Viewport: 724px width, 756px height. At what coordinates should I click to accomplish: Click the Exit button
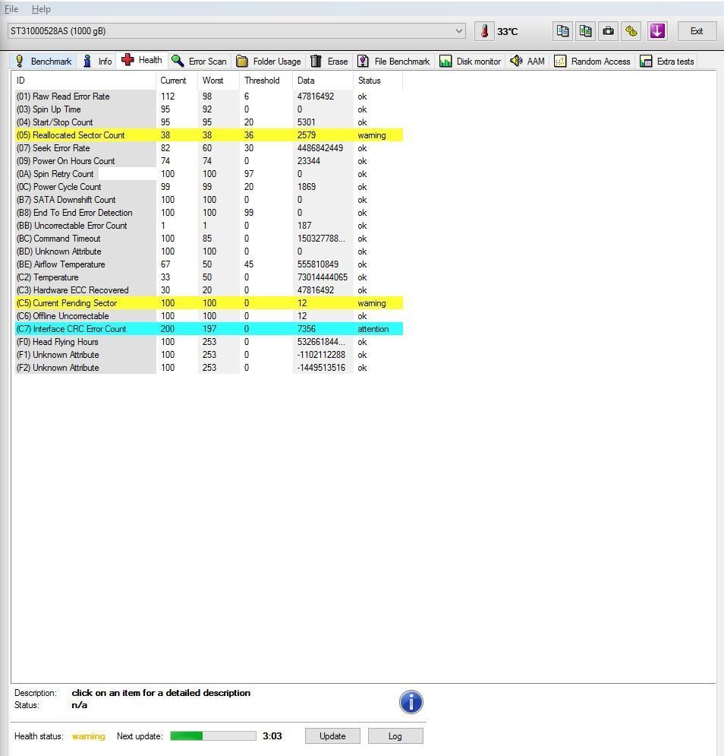pos(697,31)
